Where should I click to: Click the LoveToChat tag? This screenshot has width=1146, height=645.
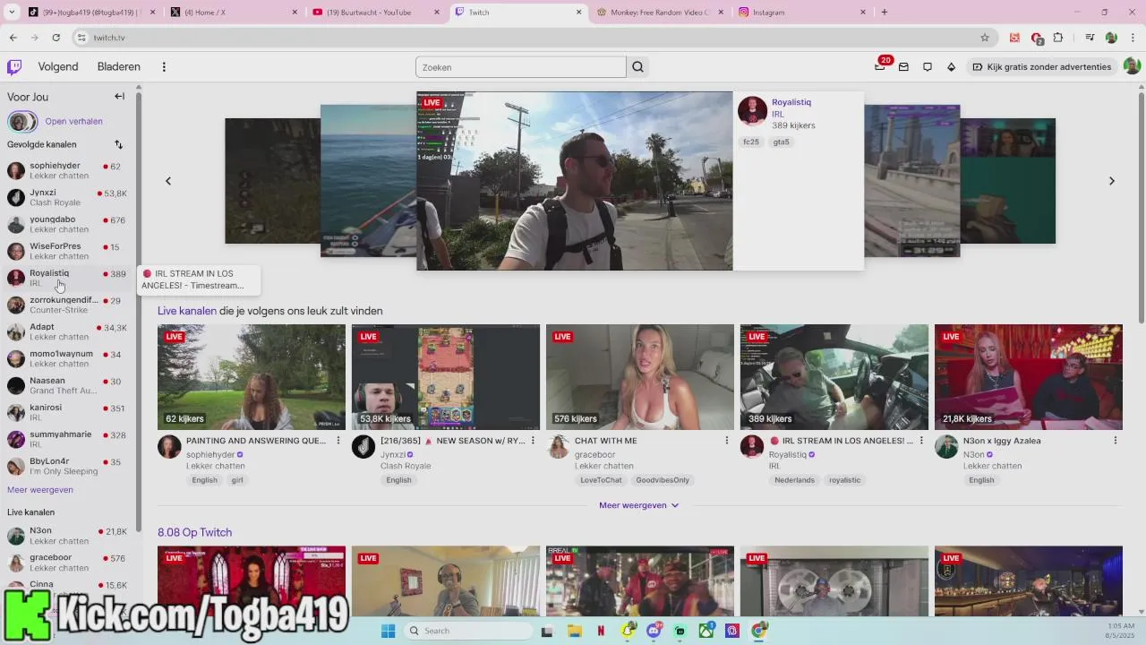tap(601, 480)
